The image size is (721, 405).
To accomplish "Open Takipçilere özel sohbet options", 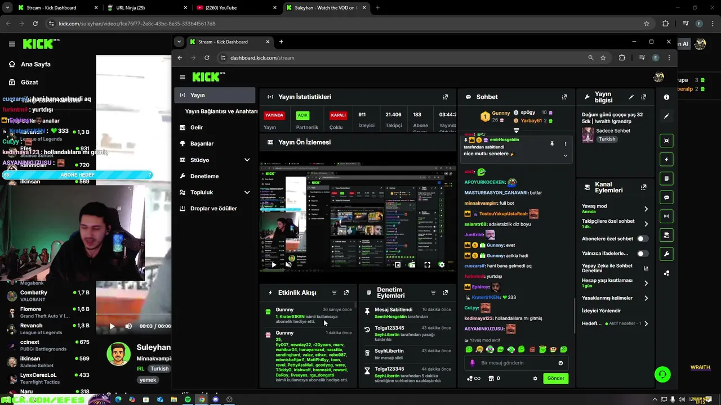I will click(646, 224).
